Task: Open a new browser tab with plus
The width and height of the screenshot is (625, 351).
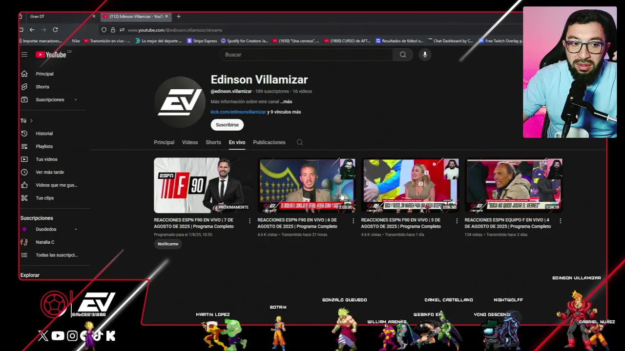Action: click(x=179, y=17)
